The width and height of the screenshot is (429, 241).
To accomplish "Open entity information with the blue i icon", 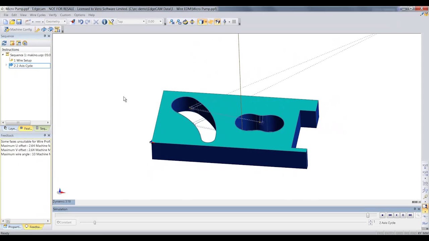I will (104, 22).
